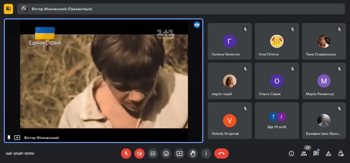Open the emoji reactions panel

pos(166,153)
